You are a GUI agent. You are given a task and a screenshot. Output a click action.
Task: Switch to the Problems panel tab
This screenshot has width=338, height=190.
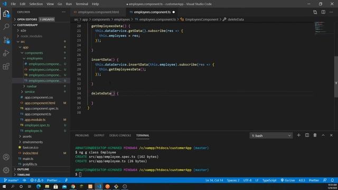pos(82,135)
